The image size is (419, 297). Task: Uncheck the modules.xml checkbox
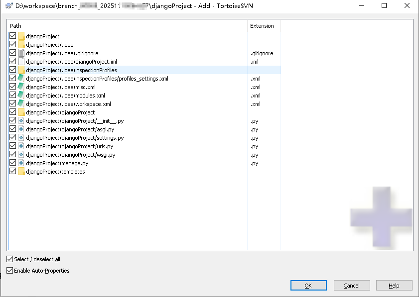point(13,95)
